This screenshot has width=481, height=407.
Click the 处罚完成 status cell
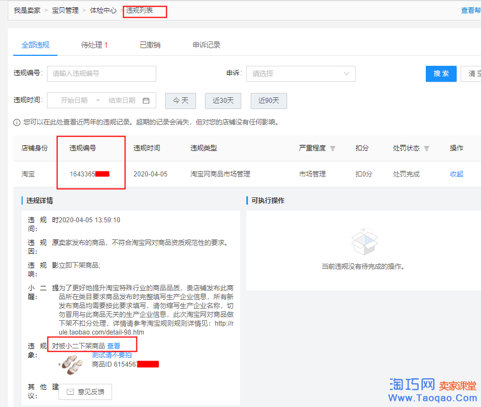pyautogui.click(x=406, y=174)
